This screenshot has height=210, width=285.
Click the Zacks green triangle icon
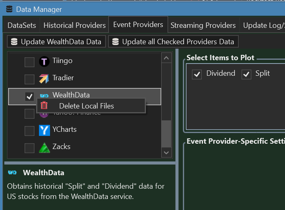pyautogui.click(x=44, y=147)
